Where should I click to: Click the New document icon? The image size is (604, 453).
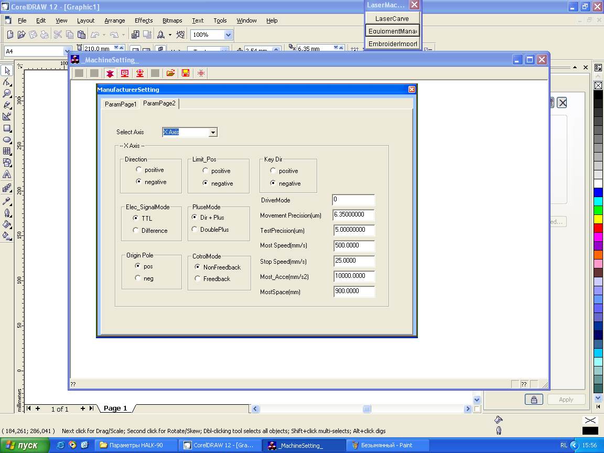click(10, 35)
